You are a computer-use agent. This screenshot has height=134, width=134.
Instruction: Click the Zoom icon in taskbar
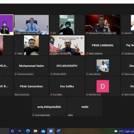click(x=51, y=131)
